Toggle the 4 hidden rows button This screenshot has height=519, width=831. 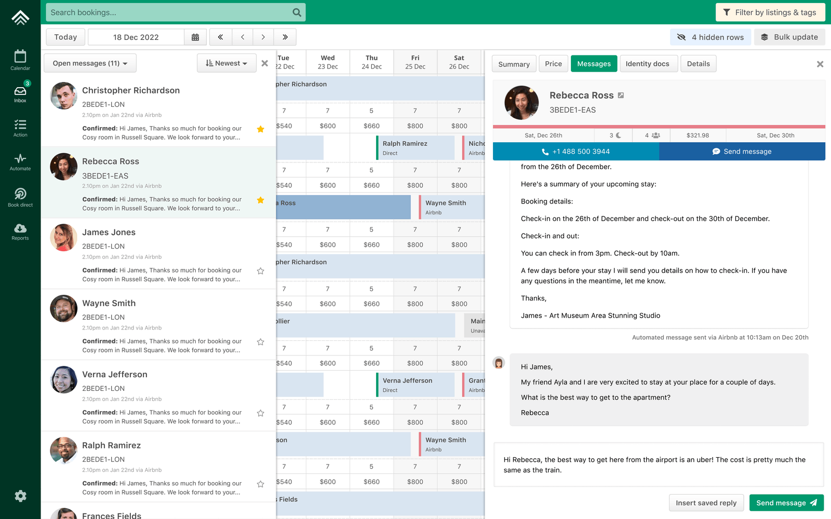pos(711,37)
